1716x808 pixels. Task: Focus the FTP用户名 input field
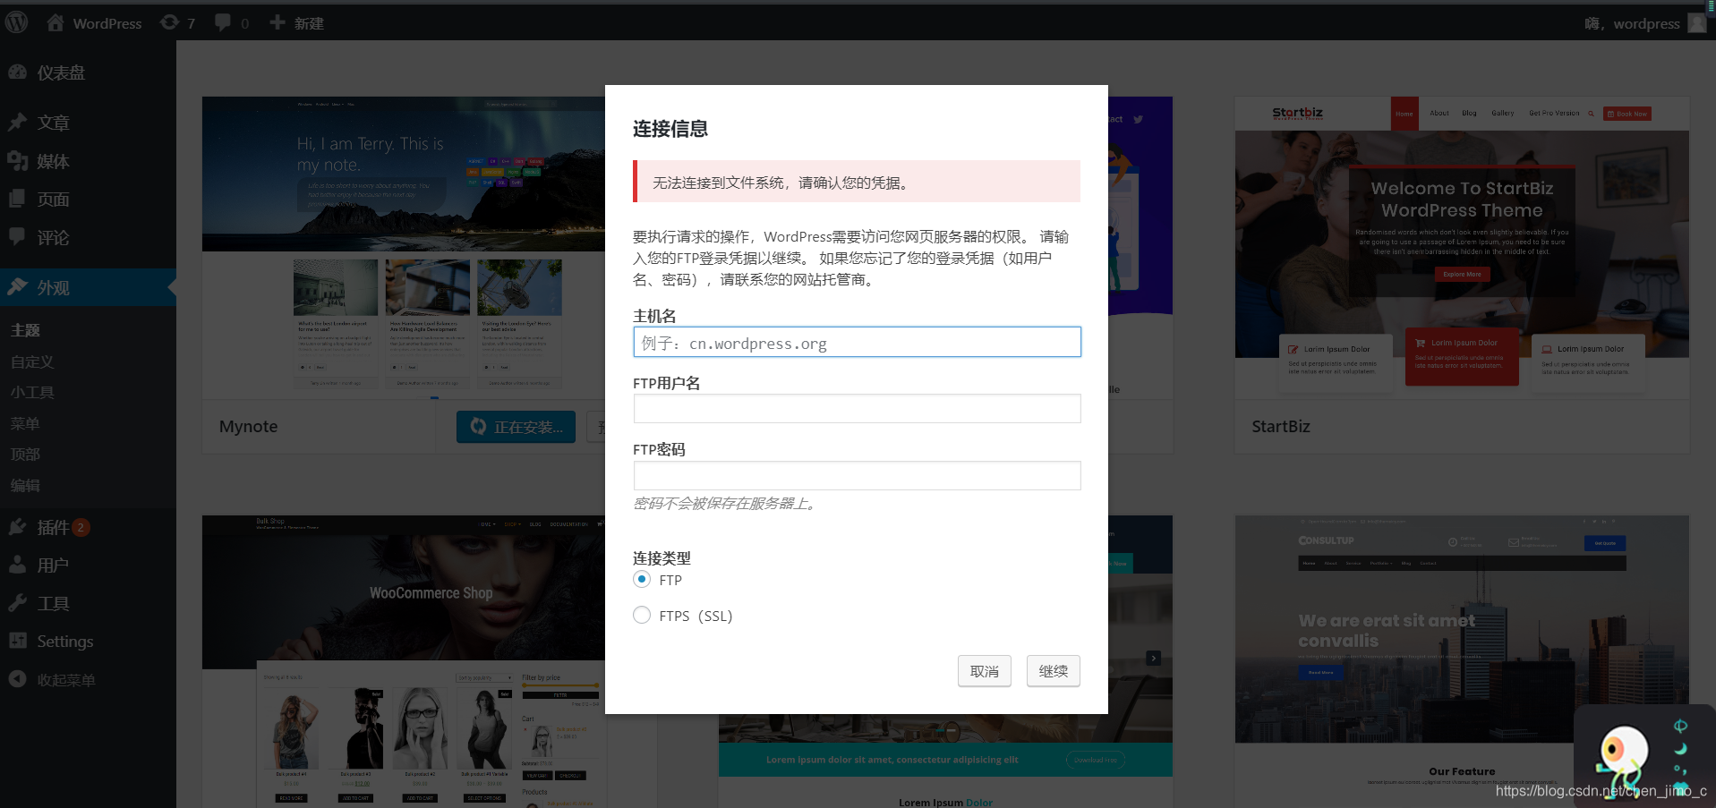(x=857, y=409)
